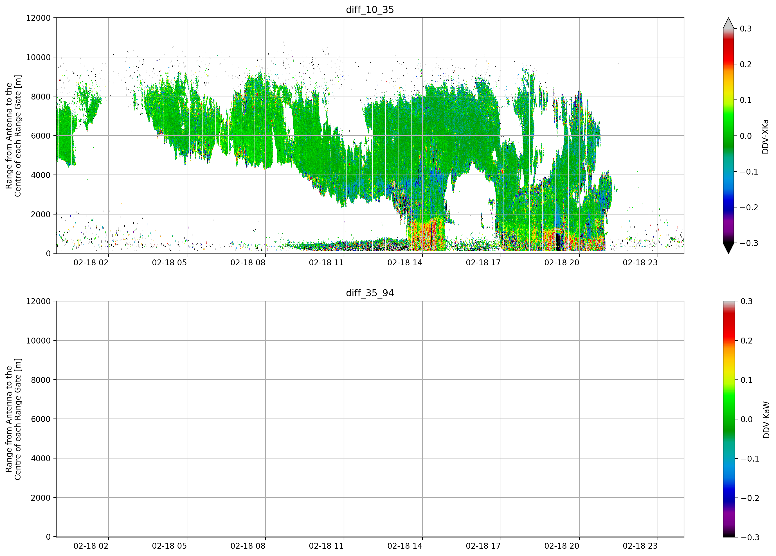The height and width of the screenshot is (556, 776).
Task: Click the '02-18 23' x-tick under diff_10_35
Action: [x=640, y=263]
